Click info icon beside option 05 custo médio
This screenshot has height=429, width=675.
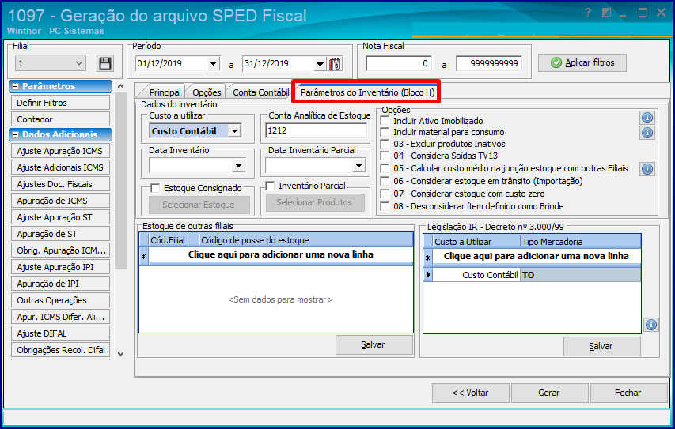coord(647,169)
